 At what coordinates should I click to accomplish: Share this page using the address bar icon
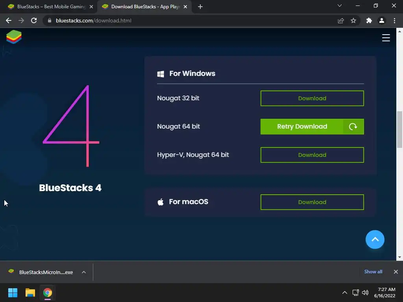pyautogui.click(x=341, y=20)
